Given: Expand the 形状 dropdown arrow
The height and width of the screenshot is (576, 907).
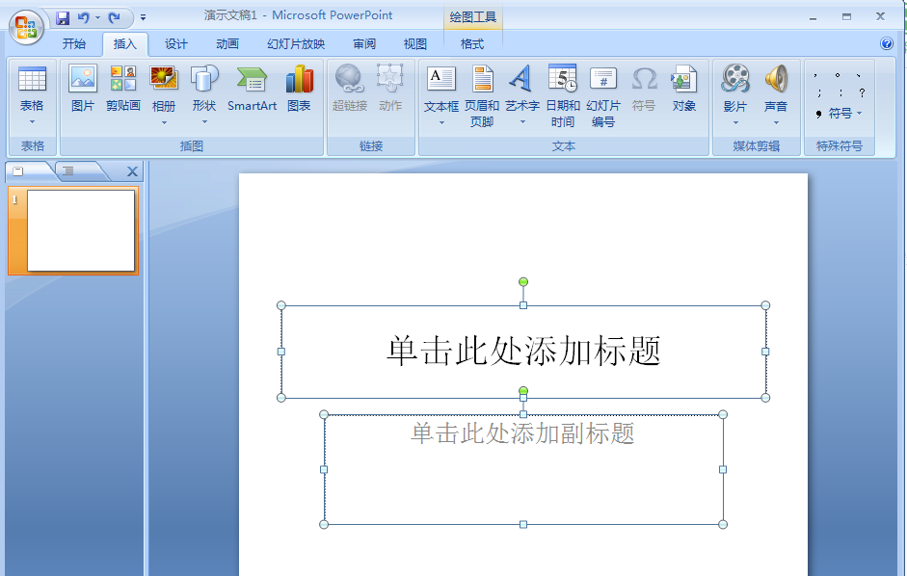Looking at the screenshot, I should click(204, 122).
